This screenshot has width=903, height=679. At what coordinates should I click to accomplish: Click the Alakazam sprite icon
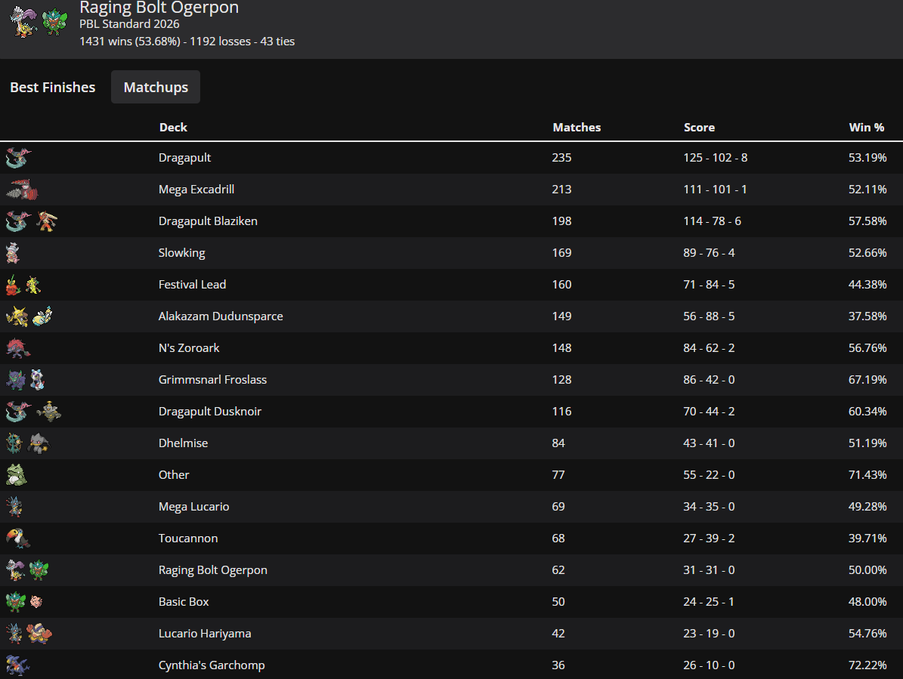[x=17, y=316]
